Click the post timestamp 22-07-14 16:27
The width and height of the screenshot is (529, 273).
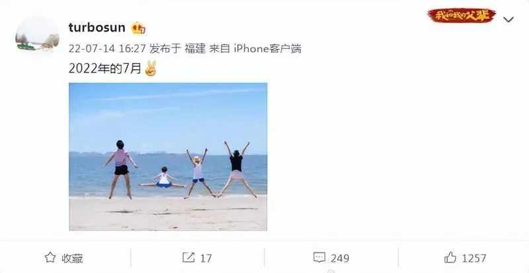pyautogui.click(x=107, y=49)
